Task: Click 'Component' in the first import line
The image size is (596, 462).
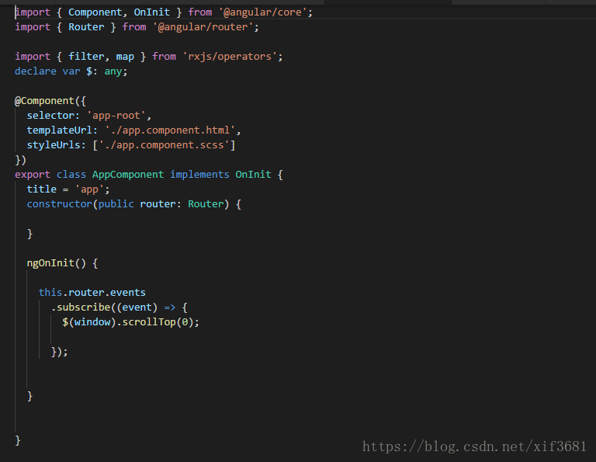Action: pos(95,12)
